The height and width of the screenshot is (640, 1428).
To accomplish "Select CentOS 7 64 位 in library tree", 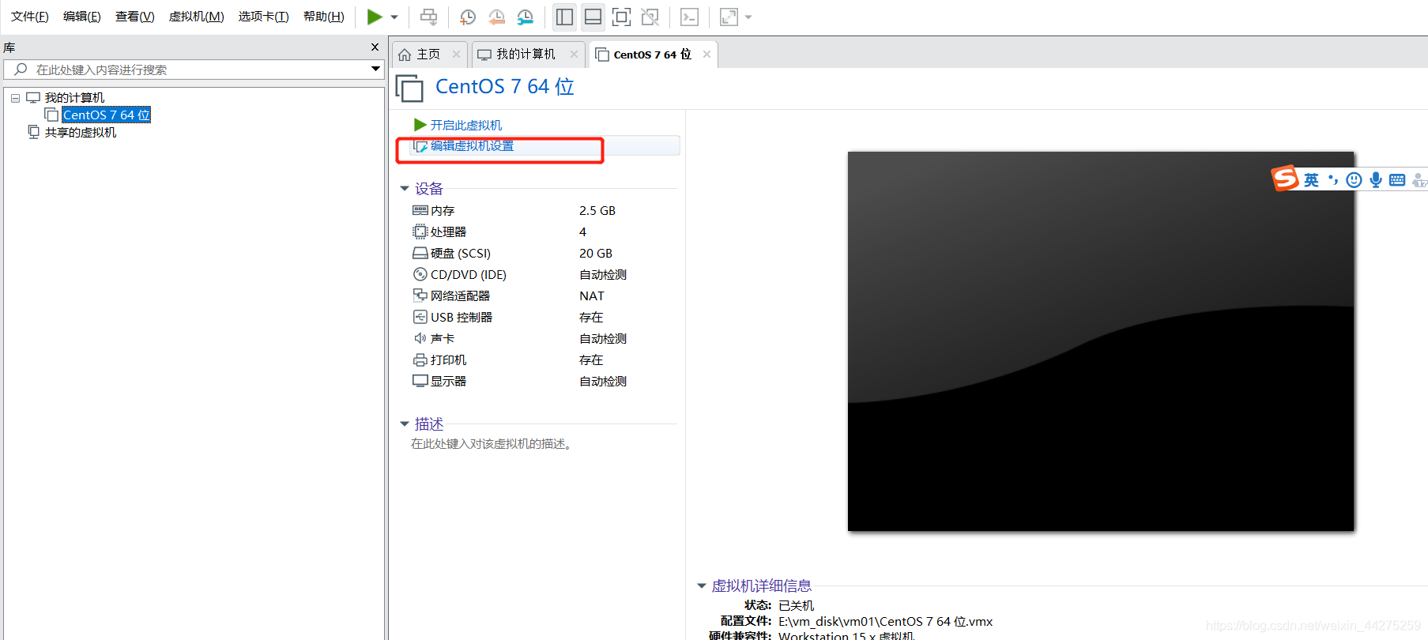I will pyautogui.click(x=106, y=115).
